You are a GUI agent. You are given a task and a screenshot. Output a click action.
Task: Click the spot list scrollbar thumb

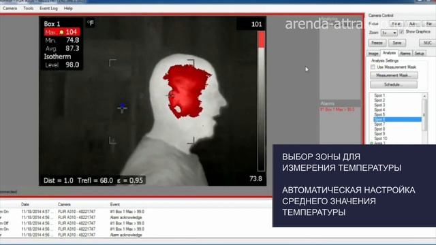[424, 114]
